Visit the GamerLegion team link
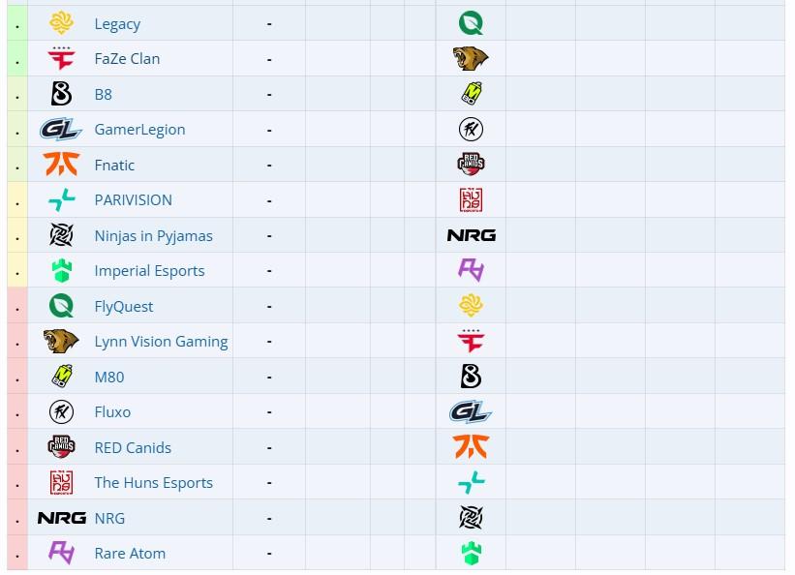 139,130
